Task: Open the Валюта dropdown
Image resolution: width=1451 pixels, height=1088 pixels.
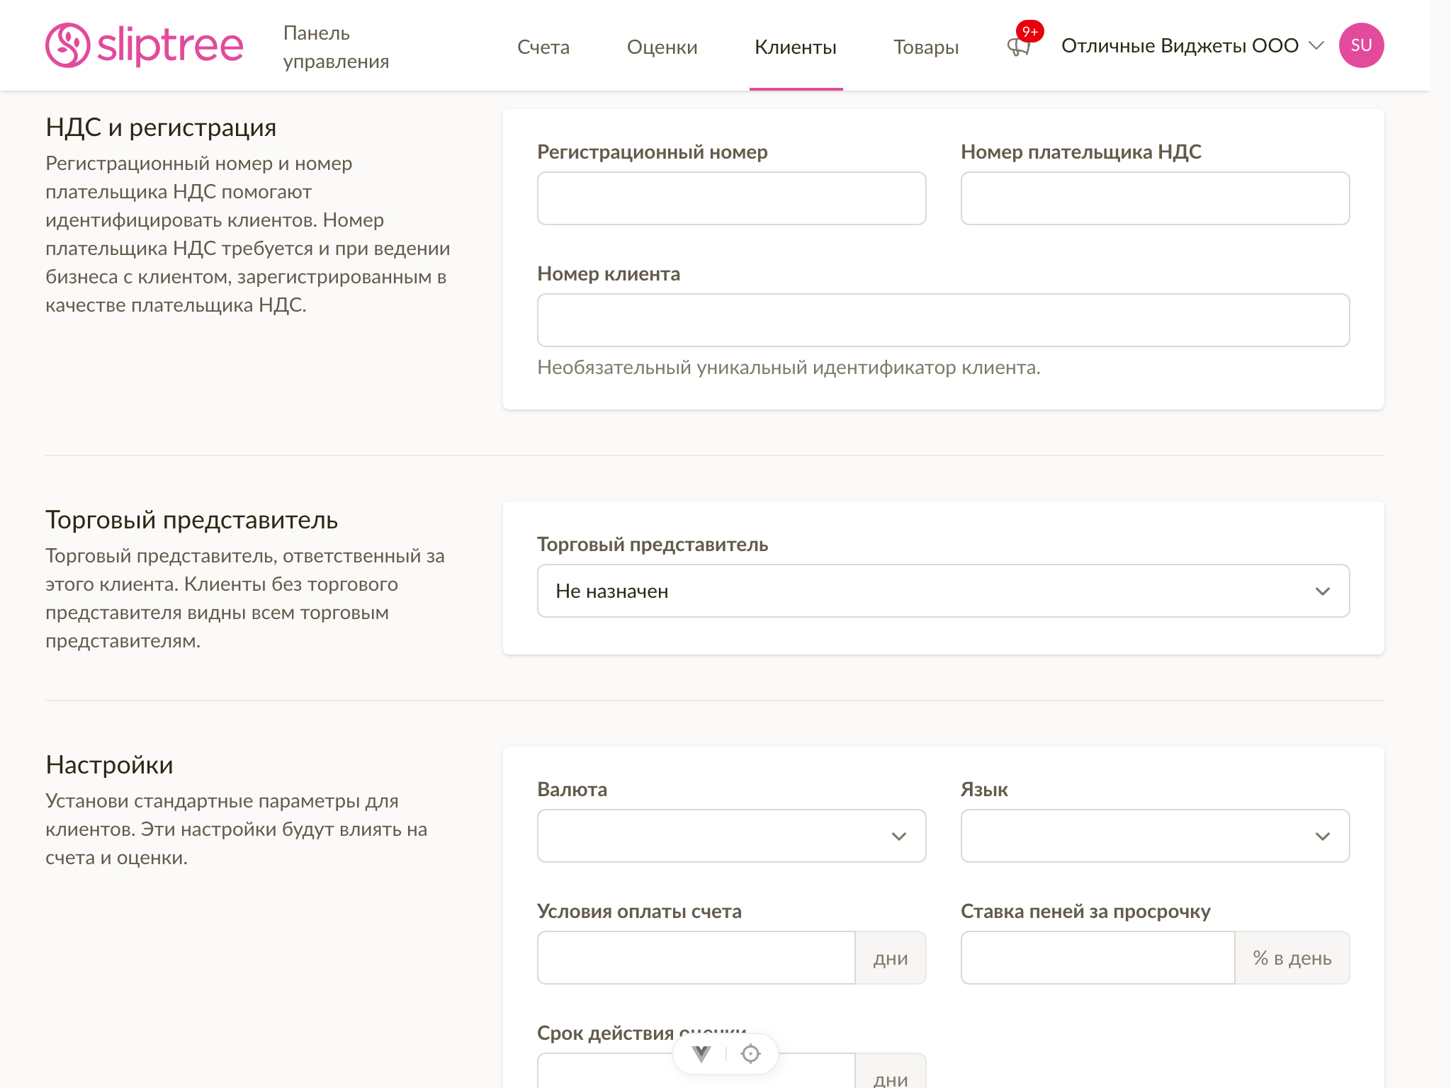Action: tap(731, 836)
